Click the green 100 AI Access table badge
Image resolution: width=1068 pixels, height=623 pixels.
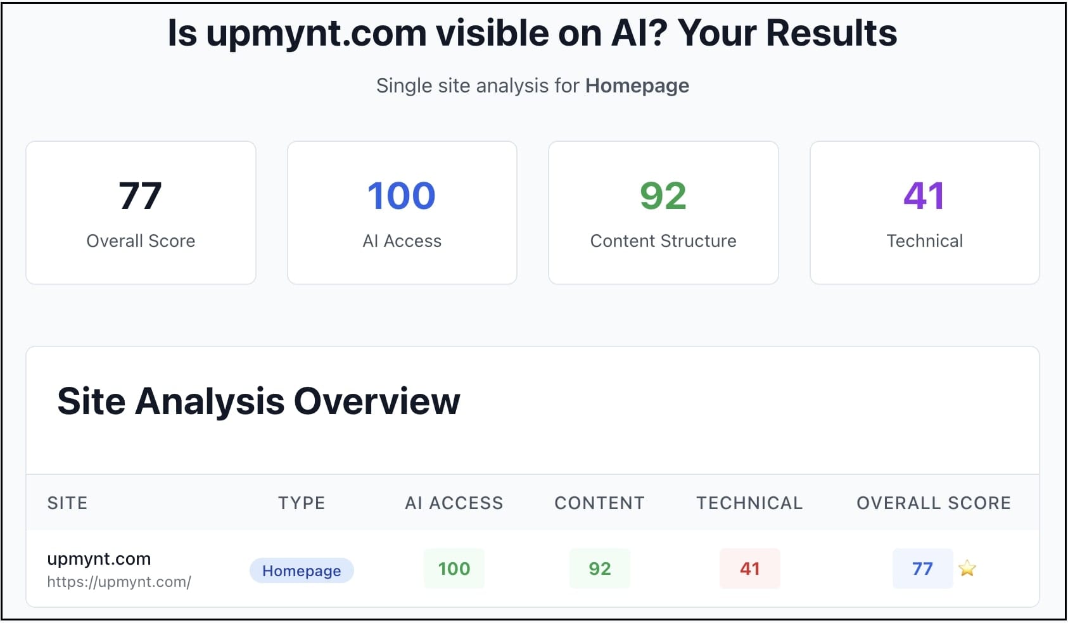[x=454, y=569]
